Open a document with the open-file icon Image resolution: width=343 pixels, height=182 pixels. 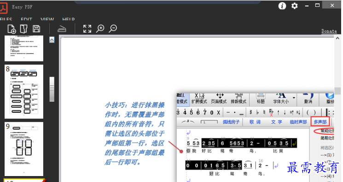point(23,28)
